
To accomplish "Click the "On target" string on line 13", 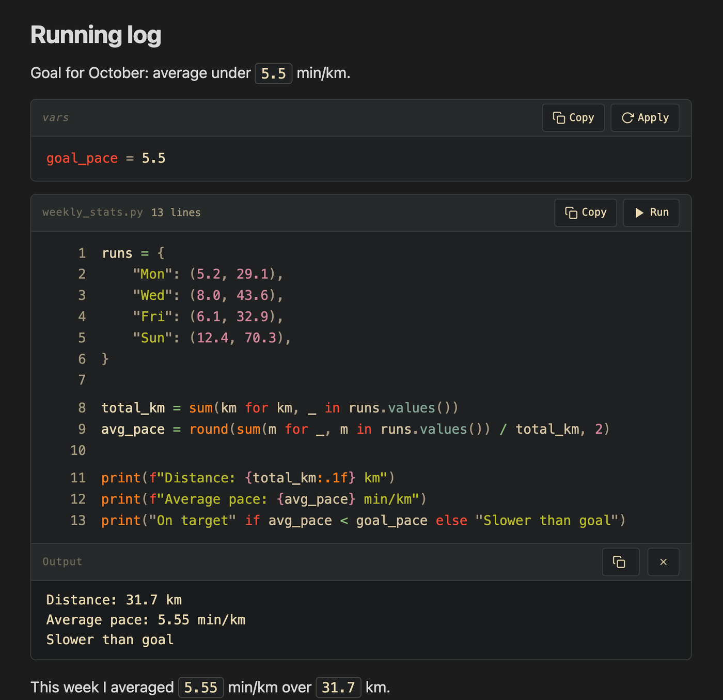I will pyautogui.click(x=193, y=520).
